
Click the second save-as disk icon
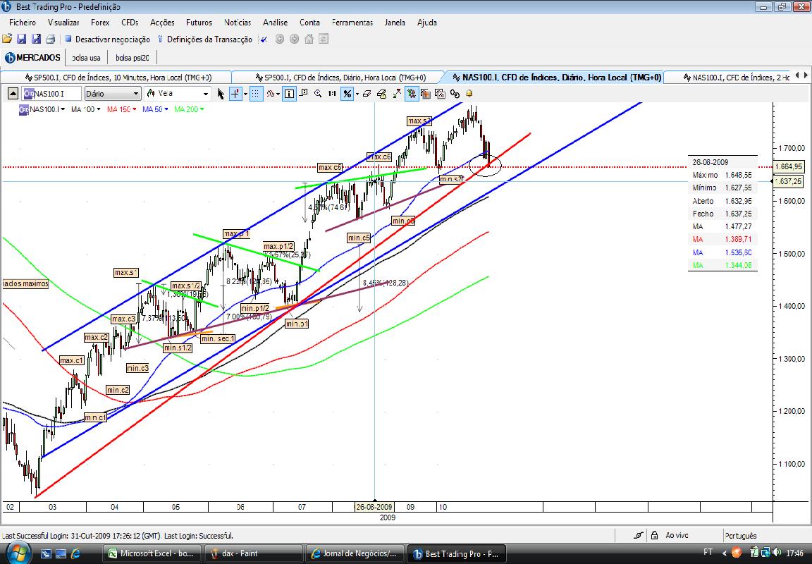pos(36,39)
